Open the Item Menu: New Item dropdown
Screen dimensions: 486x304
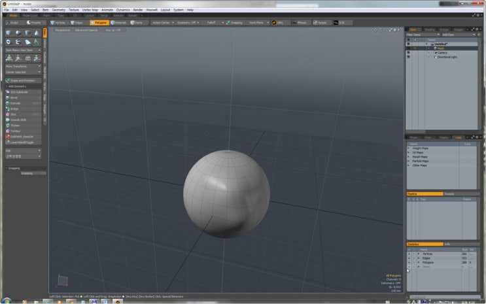click(x=24, y=50)
